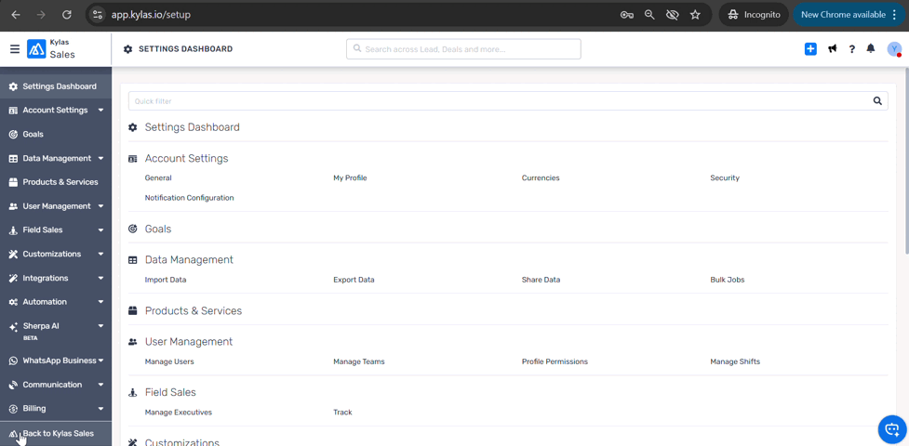Click the Chrome zoom magnifier icon
The height and width of the screenshot is (446, 909).
649,15
